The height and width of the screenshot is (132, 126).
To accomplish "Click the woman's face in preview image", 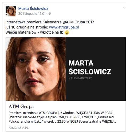I will 36,69.
